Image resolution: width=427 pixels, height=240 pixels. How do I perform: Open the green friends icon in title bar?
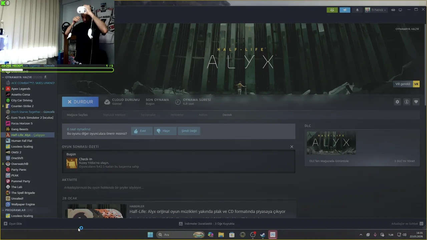coord(332,10)
